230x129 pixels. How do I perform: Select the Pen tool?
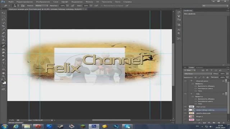pos(3,59)
